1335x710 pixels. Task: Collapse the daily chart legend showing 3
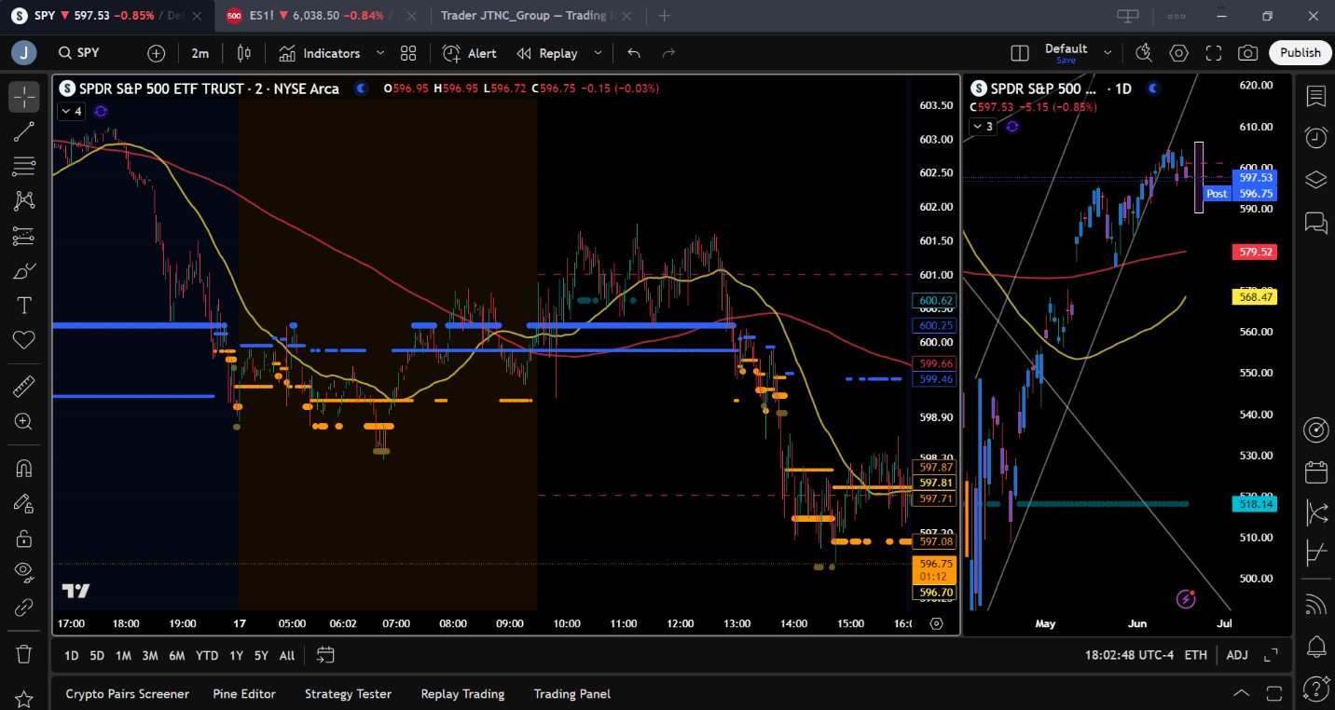pos(983,126)
